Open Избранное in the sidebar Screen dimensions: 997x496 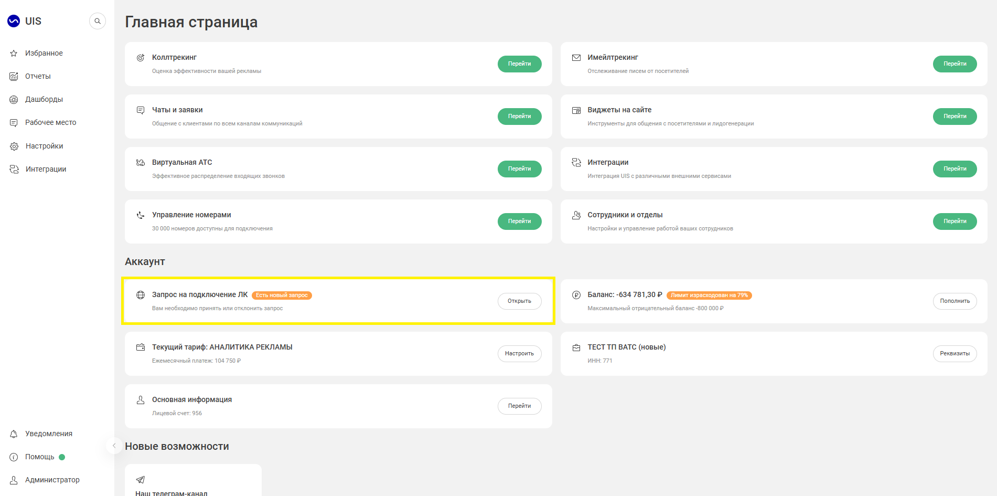[44, 53]
